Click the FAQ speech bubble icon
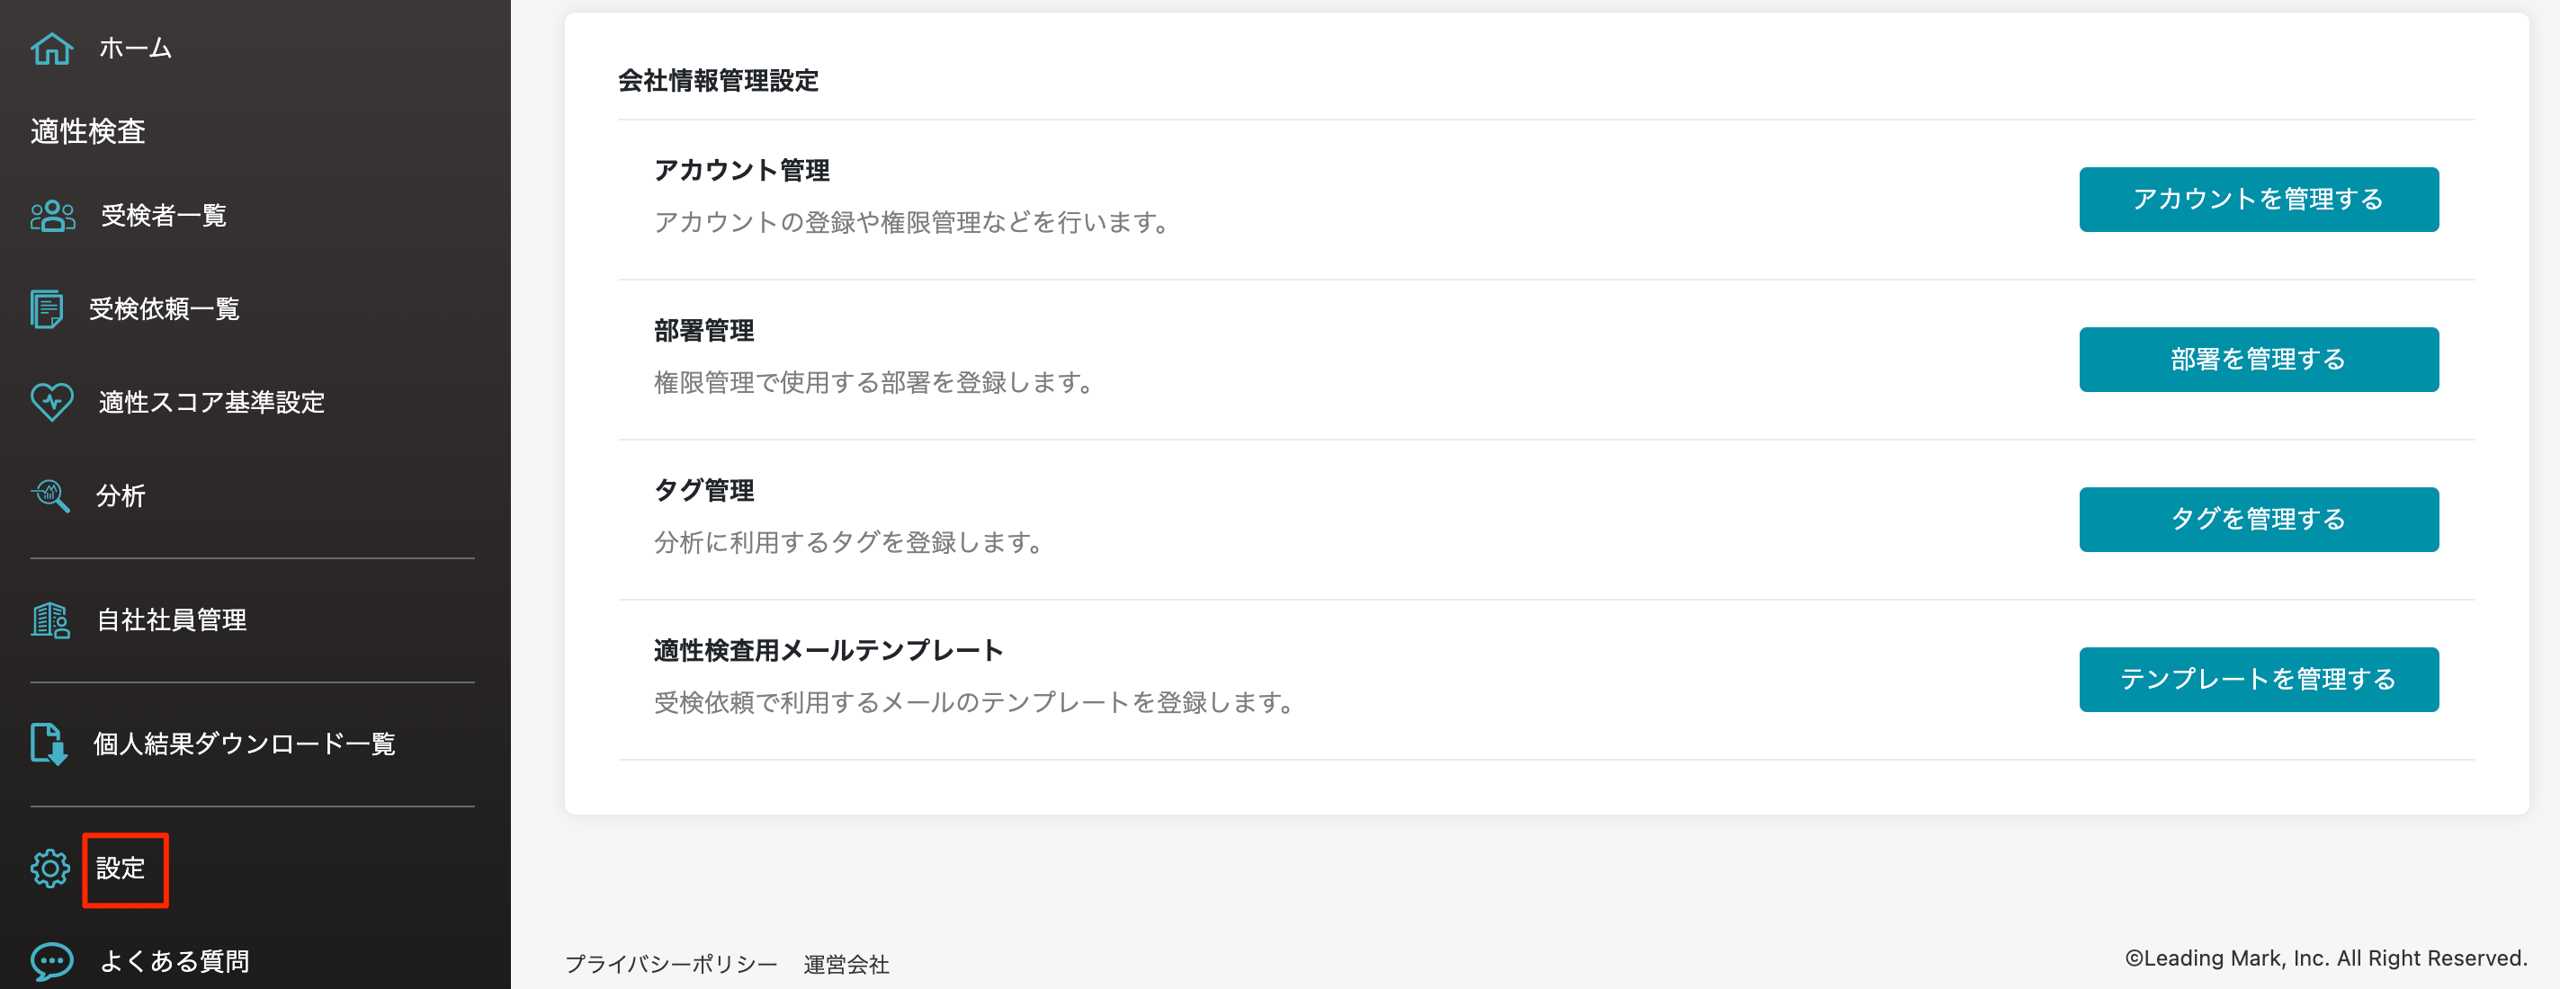The width and height of the screenshot is (2560, 989). (x=51, y=960)
